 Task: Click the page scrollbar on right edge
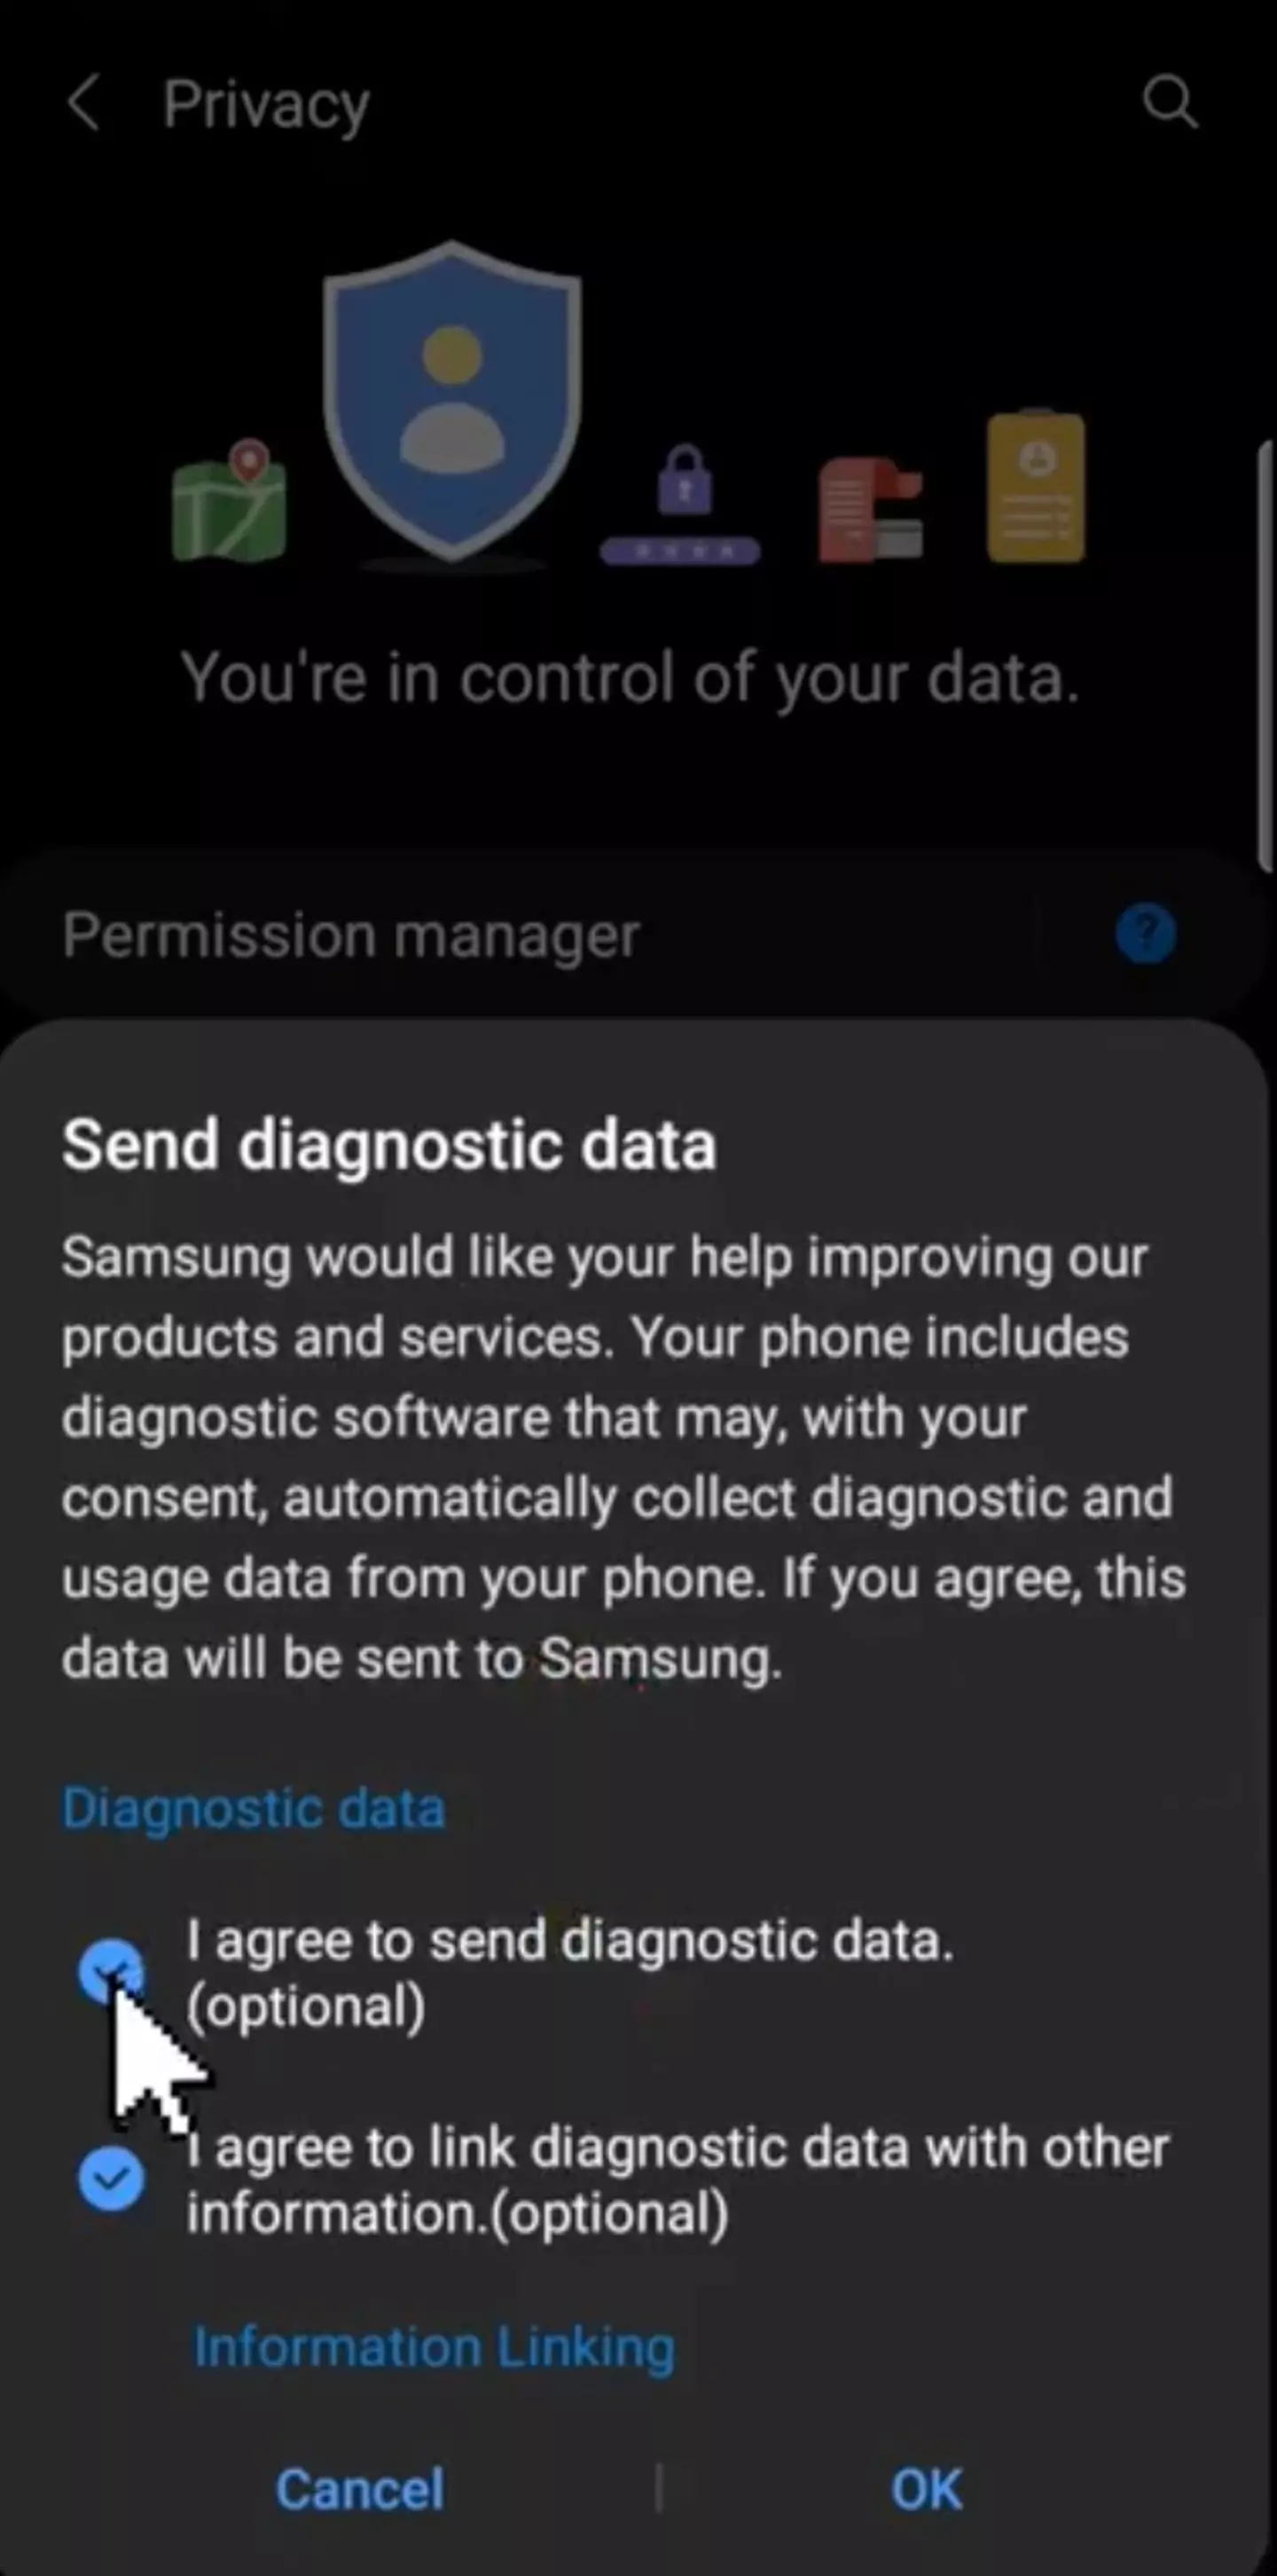point(1266,655)
